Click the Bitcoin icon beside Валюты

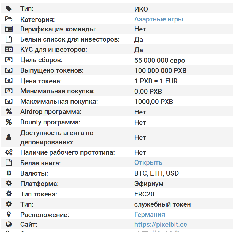point(9,173)
